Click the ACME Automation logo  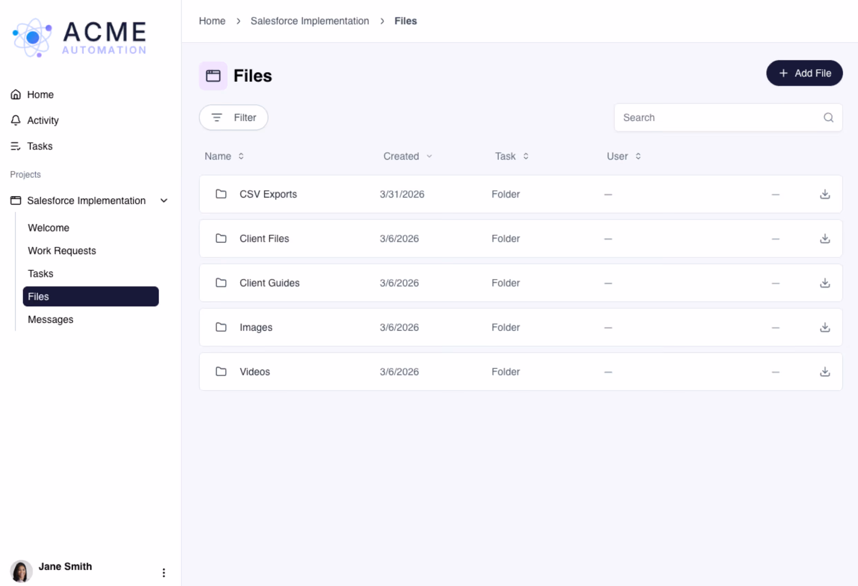80,38
